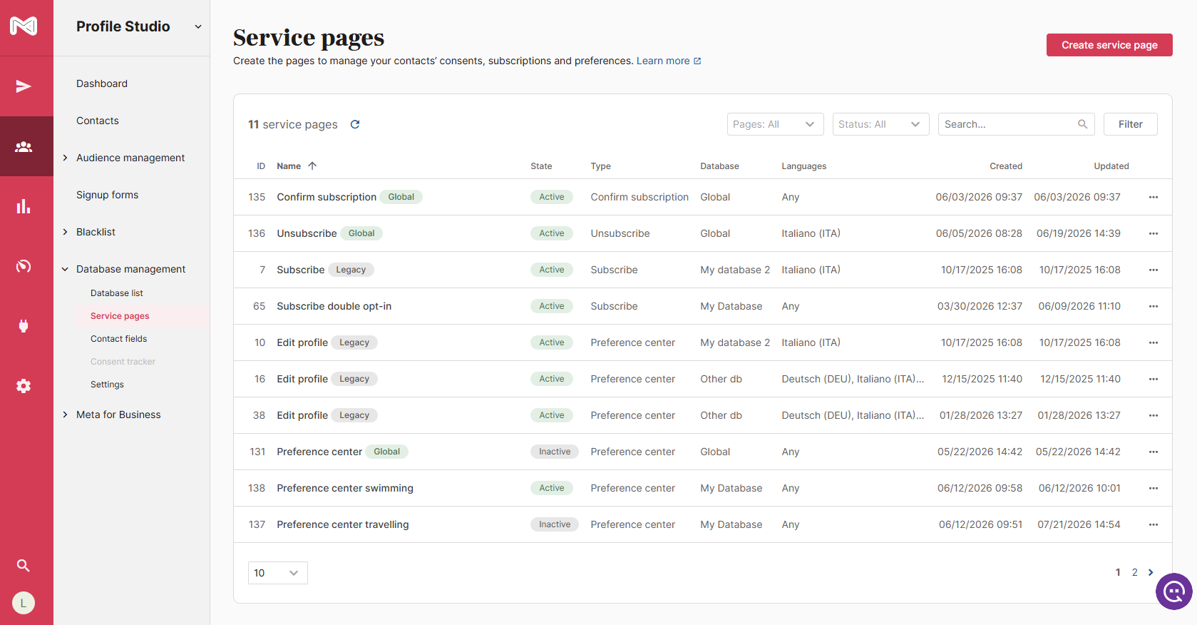The image size is (1197, 625).
Task: Open the Subscribe double opt-in page
Action: tap(334, 306)
